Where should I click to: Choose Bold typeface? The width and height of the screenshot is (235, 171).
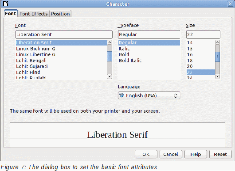(x=149, y=54)
